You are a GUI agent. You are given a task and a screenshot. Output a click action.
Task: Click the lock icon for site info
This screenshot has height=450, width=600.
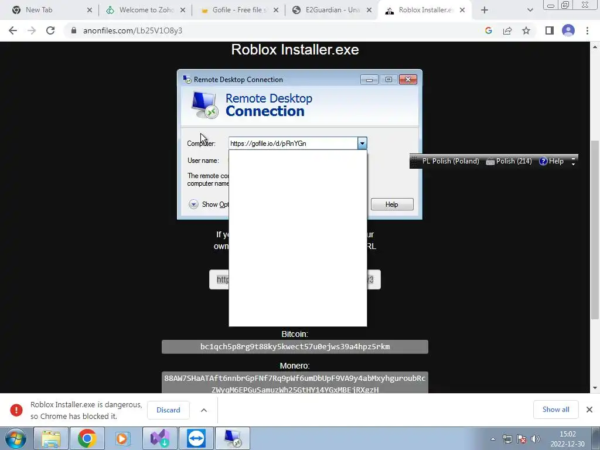tap(74, 30)
